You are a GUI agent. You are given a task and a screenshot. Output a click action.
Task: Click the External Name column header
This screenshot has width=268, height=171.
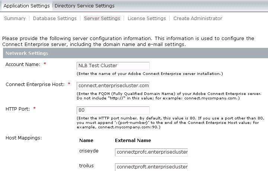(x=133, y=141)
